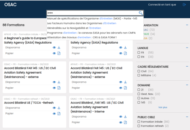Select the Formation refresh public cible checkbox
Viewport: 190px width, 130px height.
coord(139,126)
